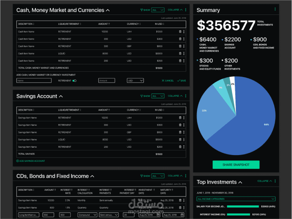Click COLLAPSE in the CDs, Bonds header
The image size is (292, 219).
pos(175,175)
